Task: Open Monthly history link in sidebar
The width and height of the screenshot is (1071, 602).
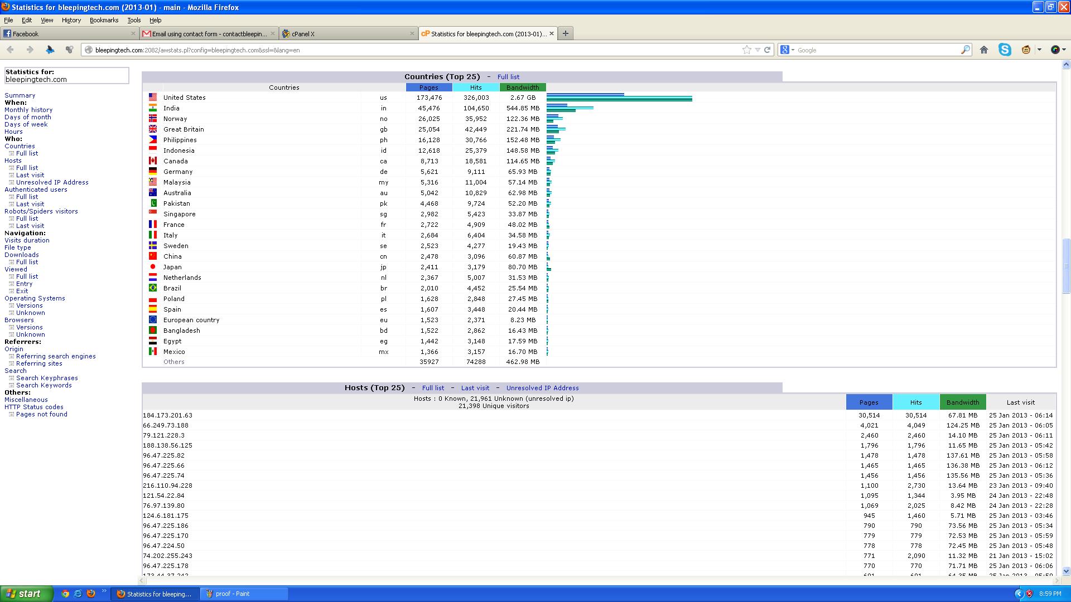Action: point(28,110)
